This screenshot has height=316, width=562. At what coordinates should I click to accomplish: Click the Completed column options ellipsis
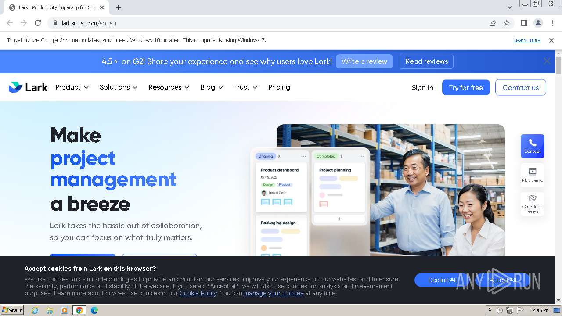click(362, 156)
